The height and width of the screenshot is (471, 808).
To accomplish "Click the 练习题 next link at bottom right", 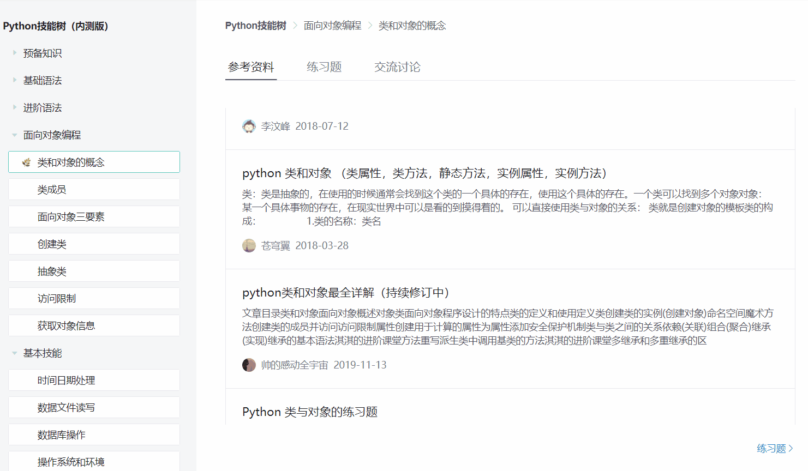I will point(775,448).
